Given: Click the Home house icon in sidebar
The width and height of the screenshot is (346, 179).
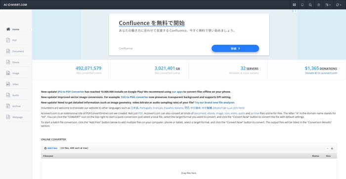Looking at the screenshot, I should [8, 29].
